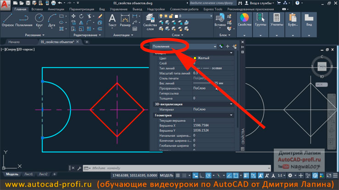Click the Undo arrow icon
This screenshot has width=339, height=190.
pyautogui.click(x=60, y=3)
